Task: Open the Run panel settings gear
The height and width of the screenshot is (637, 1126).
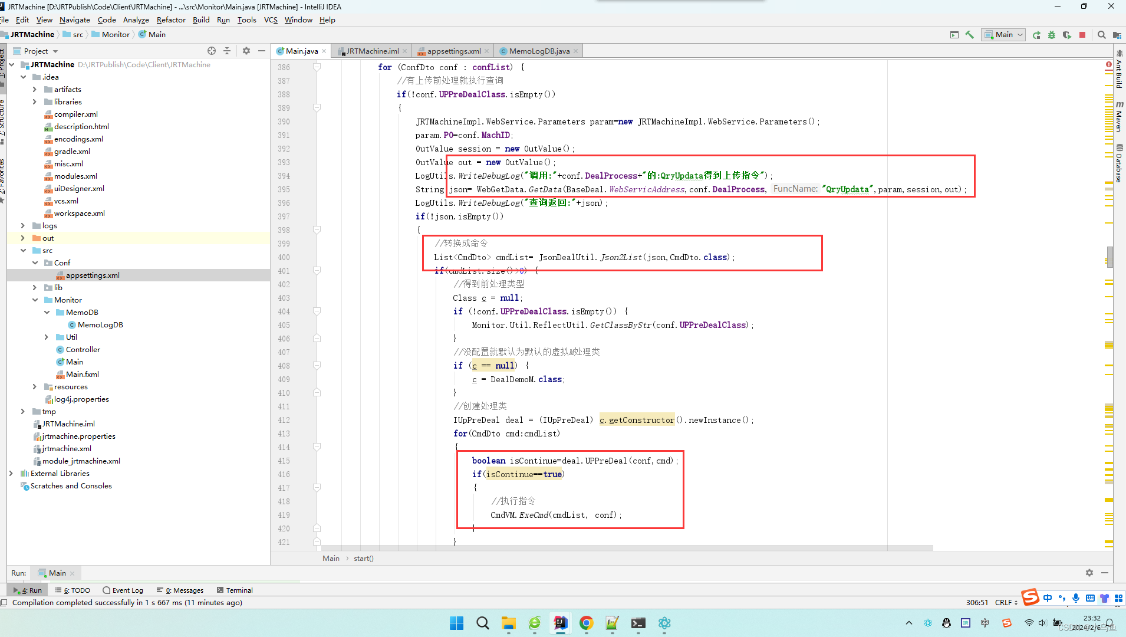Action: (1089, 573)
